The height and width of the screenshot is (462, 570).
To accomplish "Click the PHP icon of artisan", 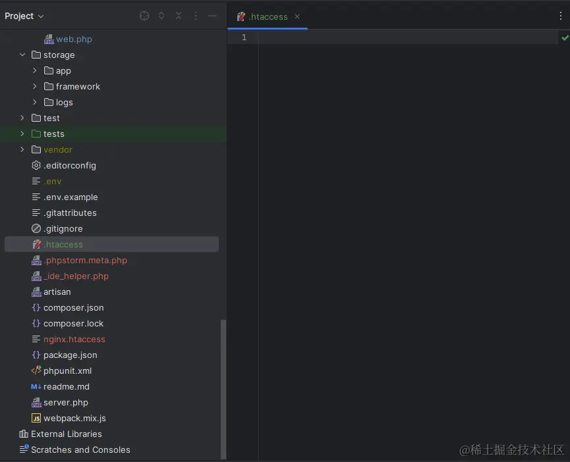I will click(36, 292).
